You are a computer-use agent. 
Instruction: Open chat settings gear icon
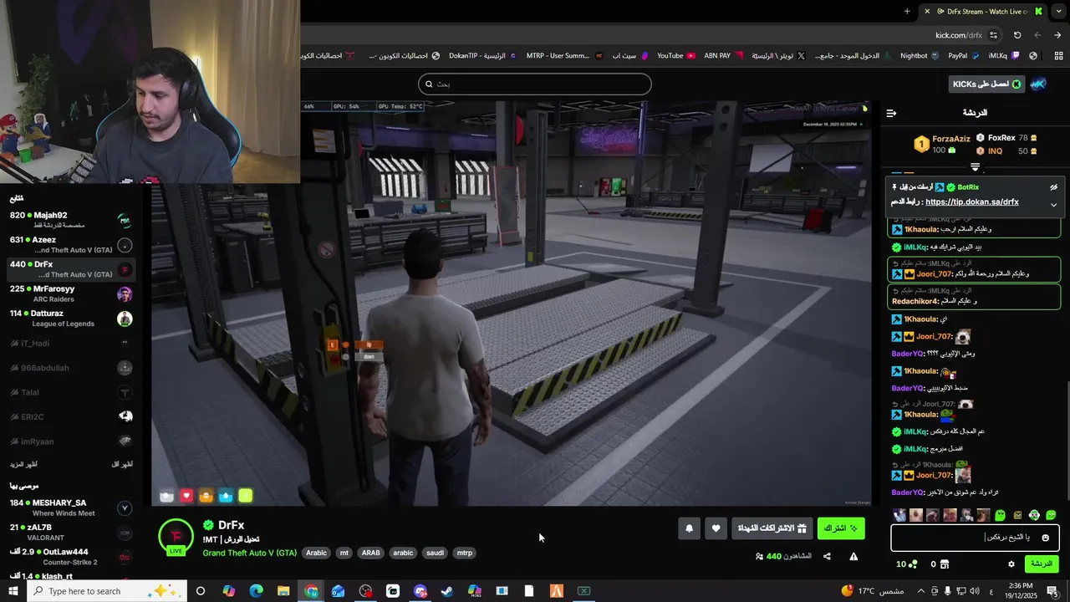pyautogui.click(x=1011, y=564)
